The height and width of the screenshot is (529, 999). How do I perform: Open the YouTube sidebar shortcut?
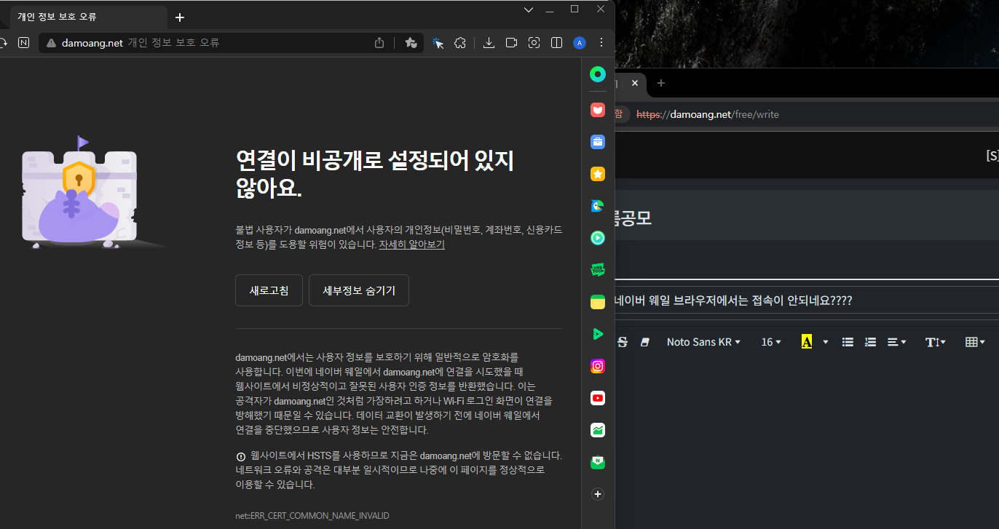point(598,398)
